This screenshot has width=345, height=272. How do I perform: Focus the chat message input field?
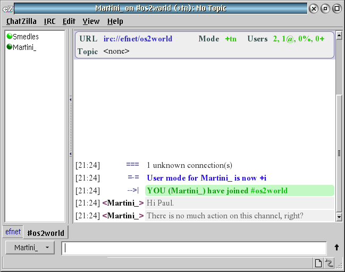pyautogui.click(x=194, y=248)
